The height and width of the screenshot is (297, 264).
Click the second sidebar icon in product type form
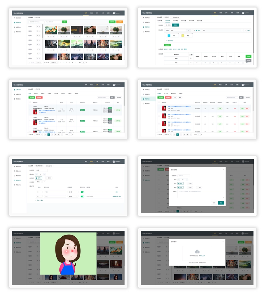[15, 171]
